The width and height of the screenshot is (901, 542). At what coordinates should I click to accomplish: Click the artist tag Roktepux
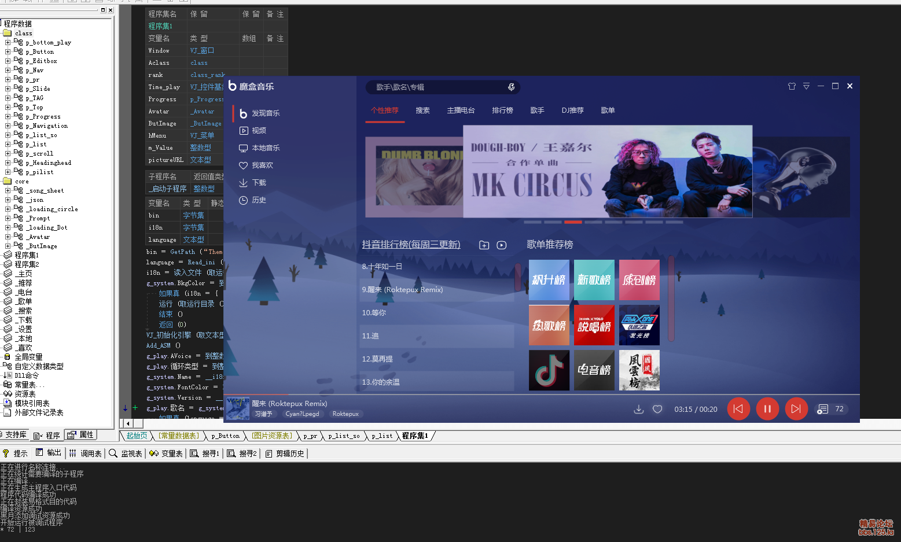click(345, 414)
